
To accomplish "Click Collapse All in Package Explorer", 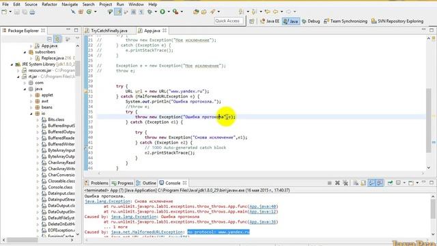I will tap(50, 39).
